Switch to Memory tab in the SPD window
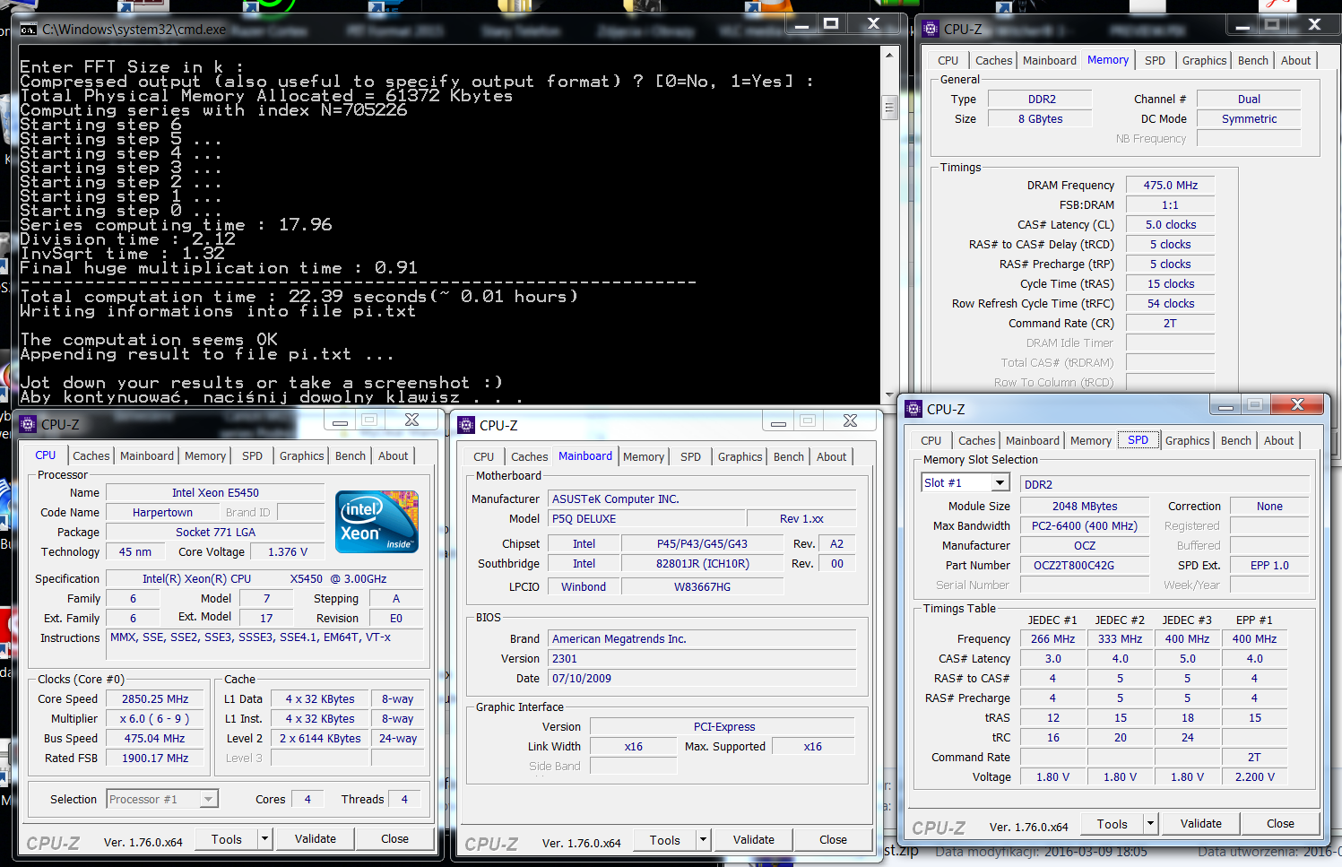 click(x=1090, y=440)
